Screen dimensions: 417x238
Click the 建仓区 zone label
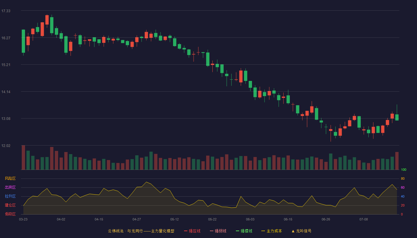(x=10, y=205)
